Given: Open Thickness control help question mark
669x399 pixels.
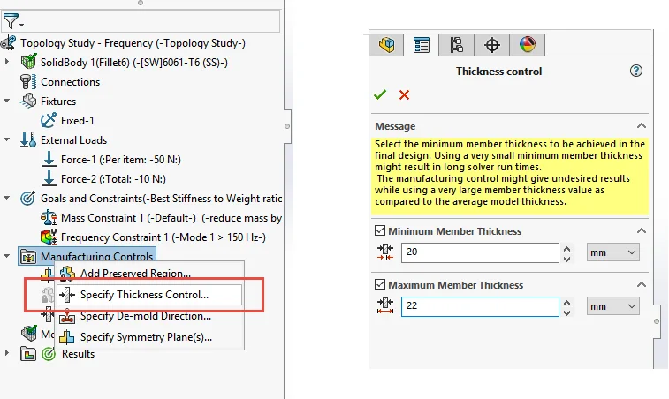Looking at the screenshot, I should [x=636, y=71].
